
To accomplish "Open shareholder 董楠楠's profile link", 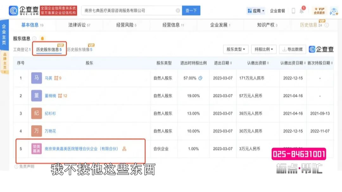I will (x=50, y=96).
